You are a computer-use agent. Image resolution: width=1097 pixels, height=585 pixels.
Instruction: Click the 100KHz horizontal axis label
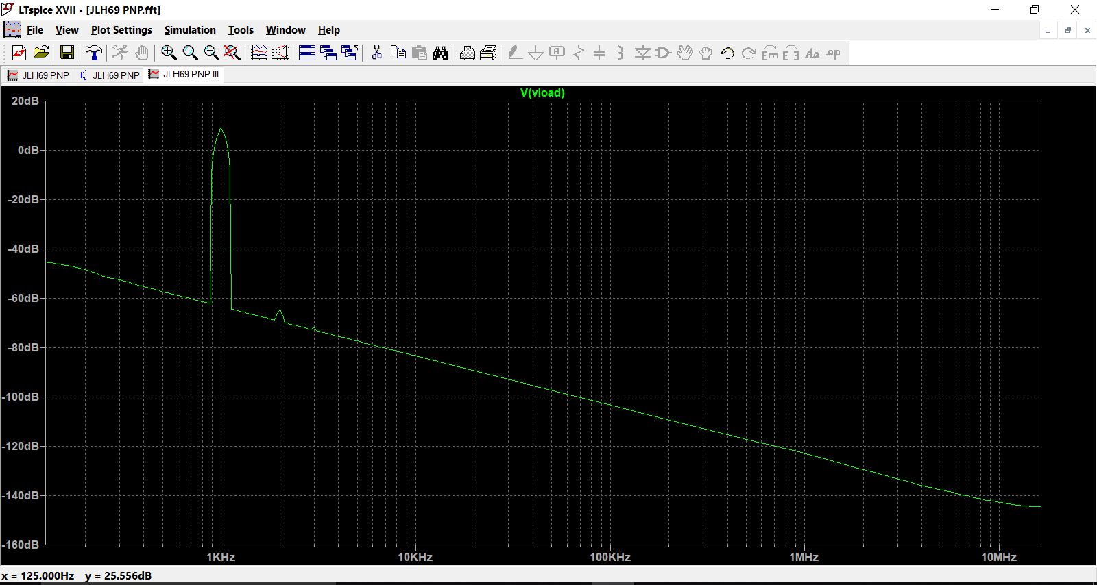point(610,558)
